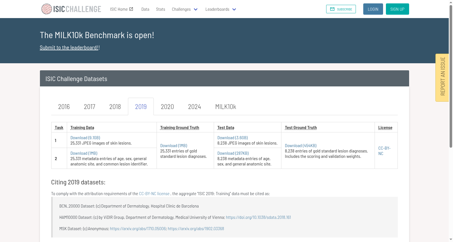The image size is (453, 242).
Task: Click the external link icon beside ISIC Home
Action: tap(131, 9)
